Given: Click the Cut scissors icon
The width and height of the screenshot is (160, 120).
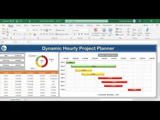Looking at the screenshot, I should [x=7, y=29].
